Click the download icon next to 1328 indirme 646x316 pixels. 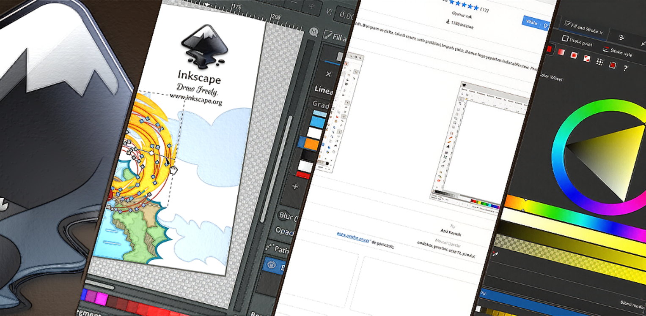click(x=447, y=22)
